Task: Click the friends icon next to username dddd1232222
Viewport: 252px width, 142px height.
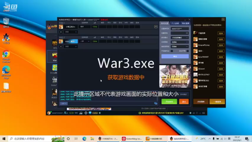Action: (x=65, y=113)
